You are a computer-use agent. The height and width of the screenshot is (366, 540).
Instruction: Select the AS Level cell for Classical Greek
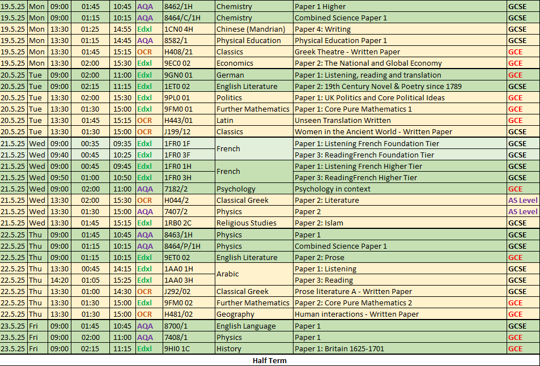coord(522,200)
